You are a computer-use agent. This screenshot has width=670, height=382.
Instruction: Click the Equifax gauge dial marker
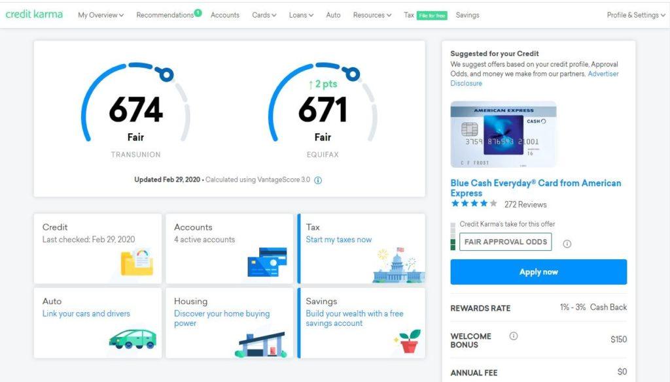point(353,74)
